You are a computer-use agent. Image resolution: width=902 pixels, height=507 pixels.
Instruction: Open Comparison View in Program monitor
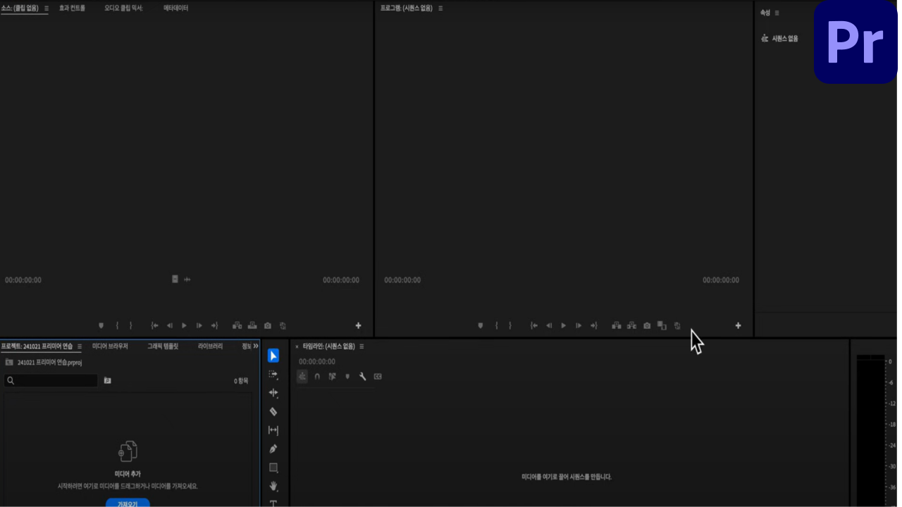click(662, 325)
